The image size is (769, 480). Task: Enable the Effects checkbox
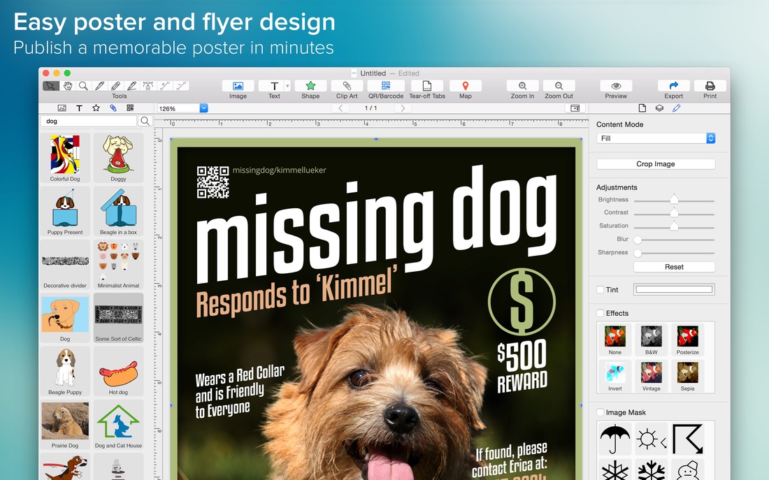(601, 313)
